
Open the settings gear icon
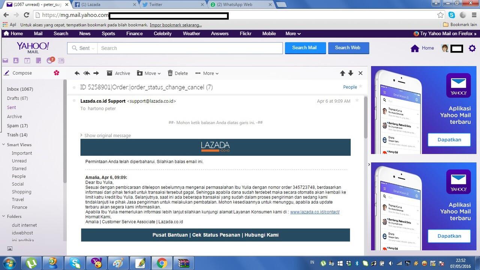472,48
